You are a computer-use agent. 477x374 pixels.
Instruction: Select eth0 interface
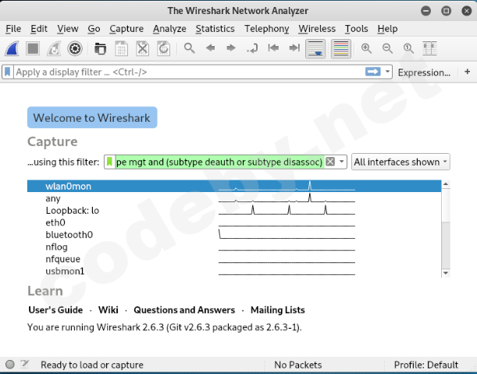(234, 223)
